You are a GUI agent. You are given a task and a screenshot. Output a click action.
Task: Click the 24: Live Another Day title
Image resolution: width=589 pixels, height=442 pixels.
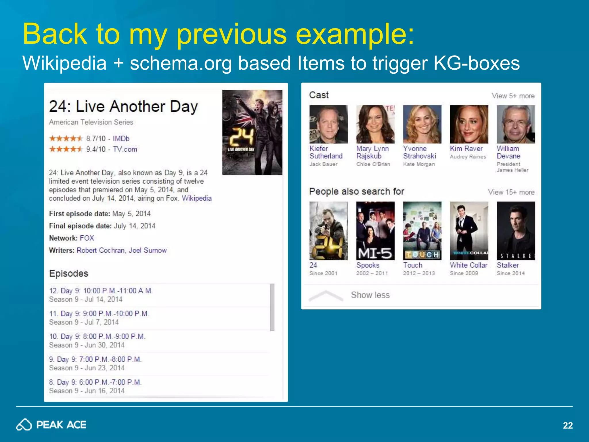click(123, 107)
